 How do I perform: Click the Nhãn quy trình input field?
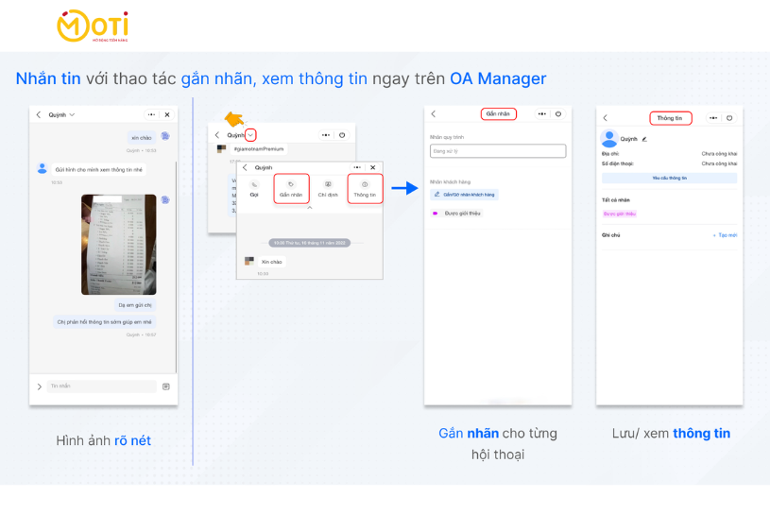click(497, 151)
